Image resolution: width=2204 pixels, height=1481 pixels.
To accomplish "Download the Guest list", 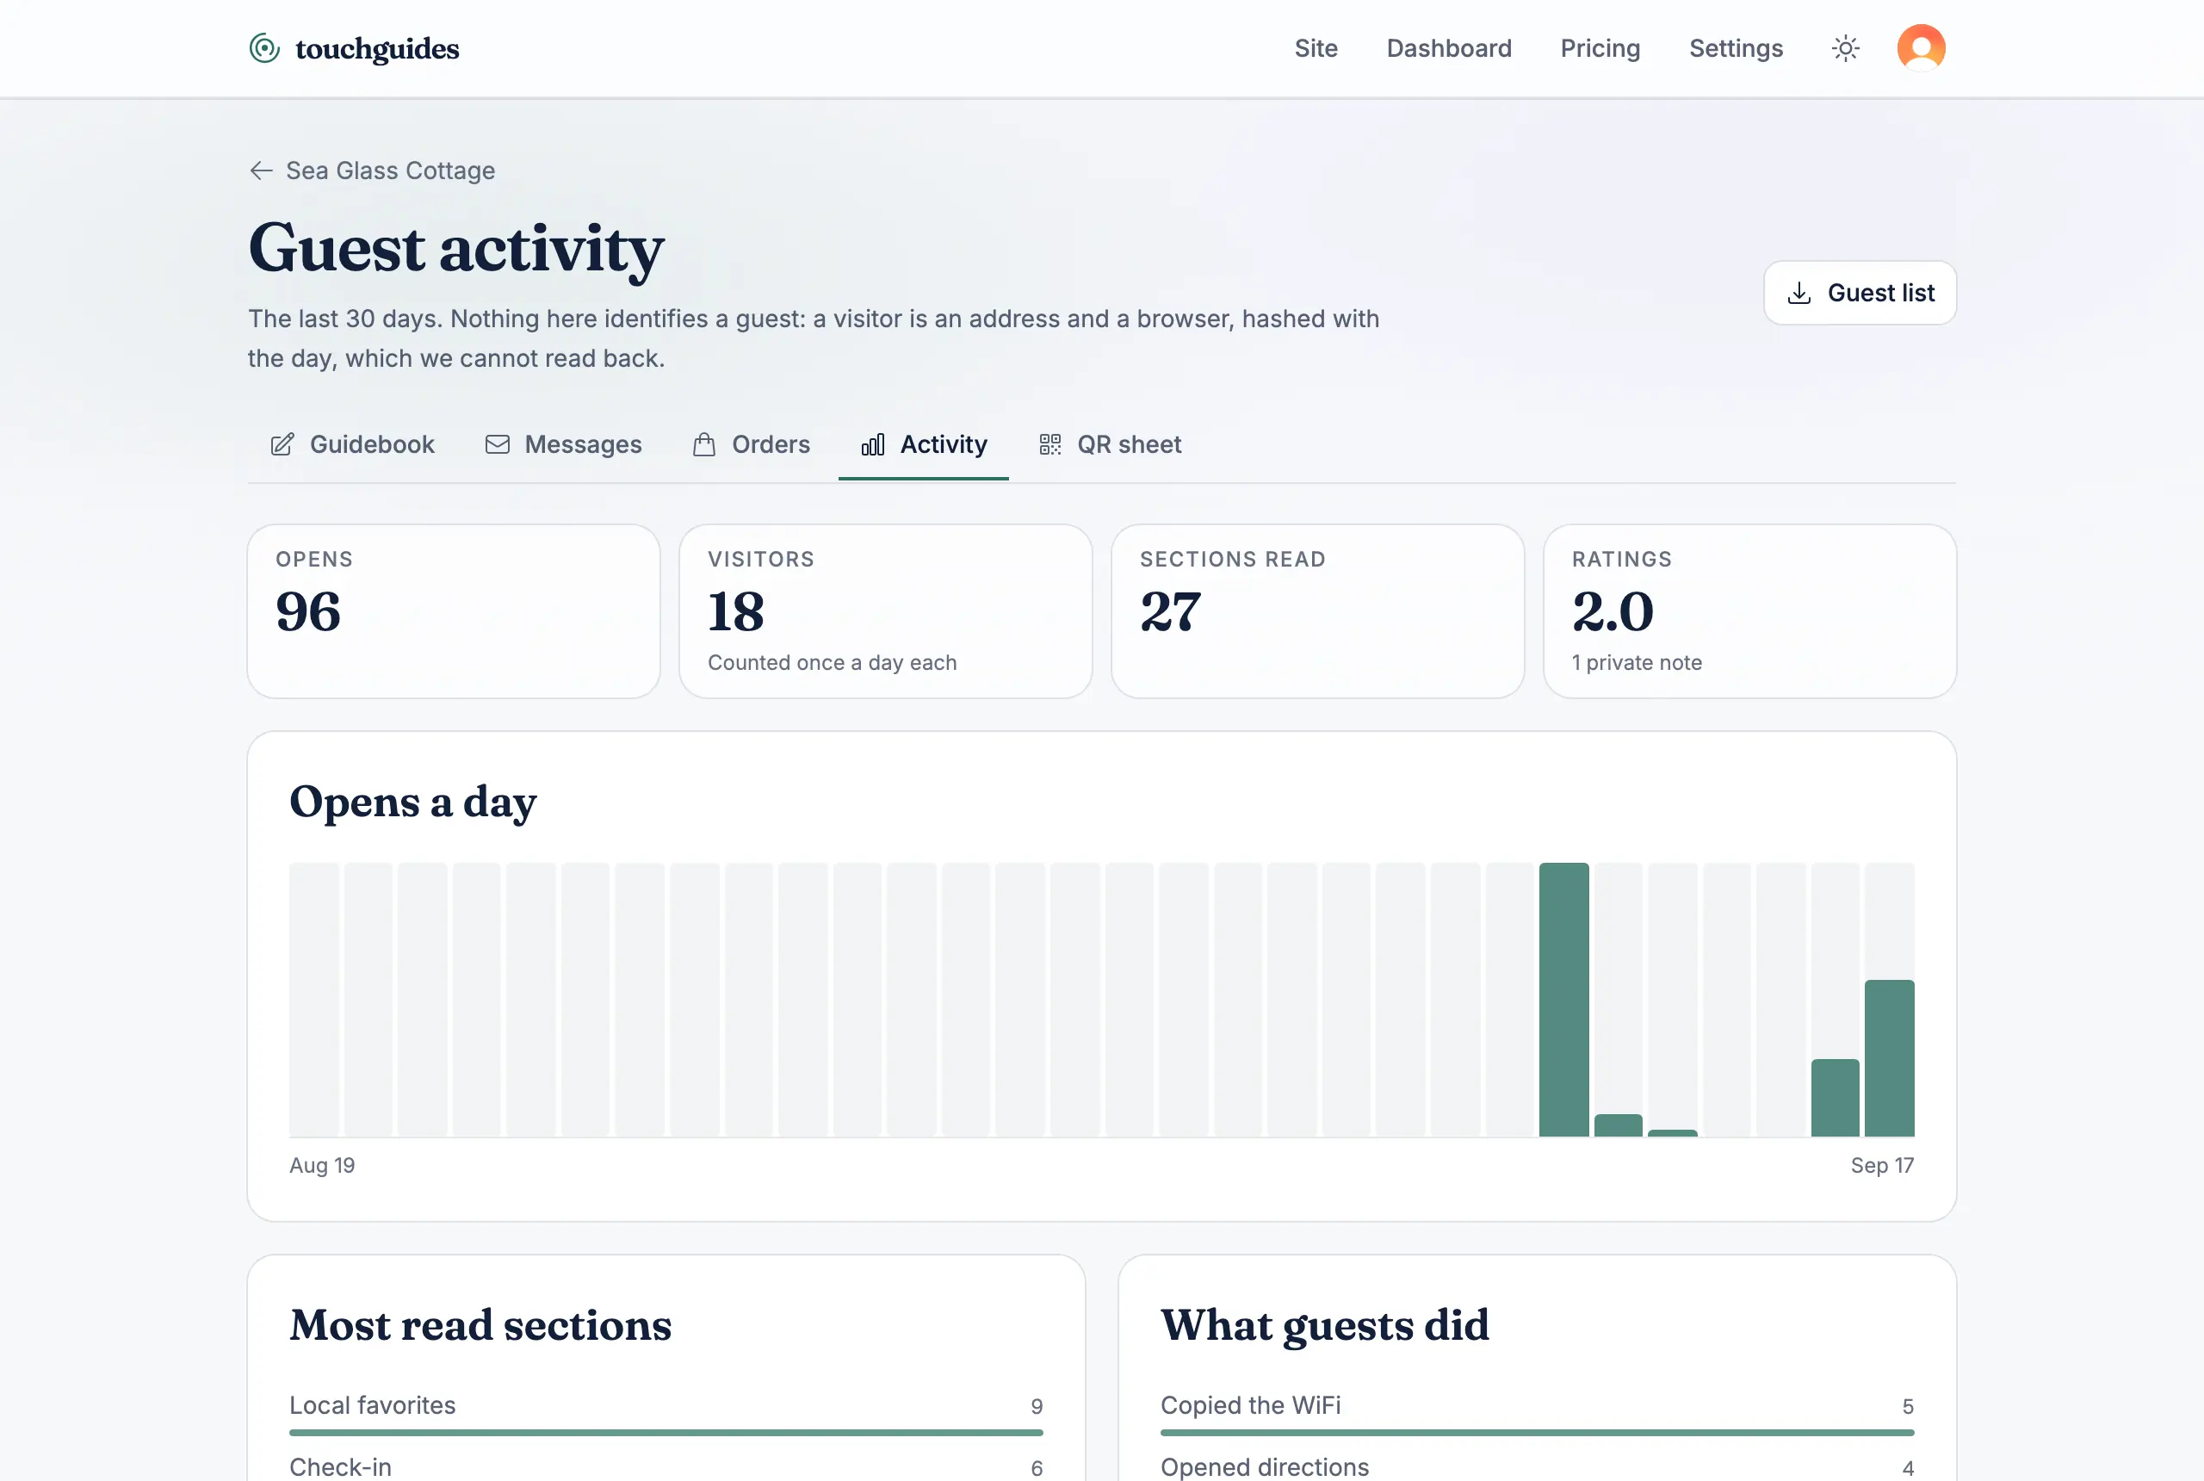I will click(x=1860, y=293).
